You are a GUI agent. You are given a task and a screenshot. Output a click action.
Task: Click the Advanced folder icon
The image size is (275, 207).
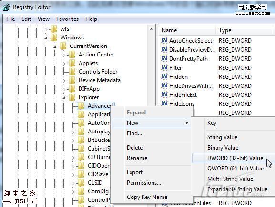coord(81,106)
